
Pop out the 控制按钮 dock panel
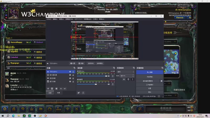click(x=162, y=68)
